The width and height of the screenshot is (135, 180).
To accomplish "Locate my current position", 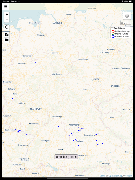I will tap(7, 27).
